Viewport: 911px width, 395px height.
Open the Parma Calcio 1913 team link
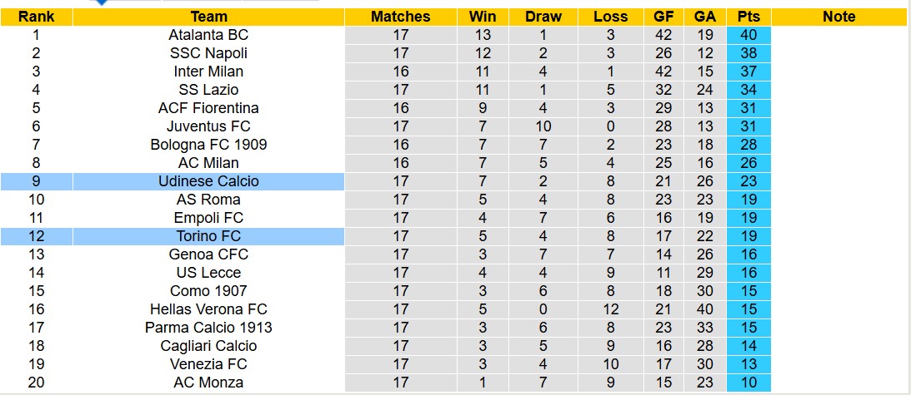[208, 328]
